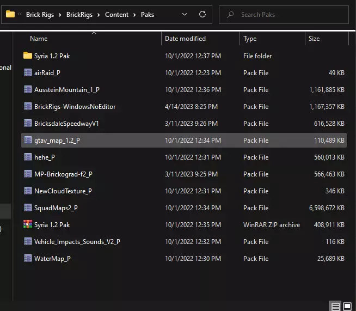356x311 pixels.
Task: Click the SquadMaps2_P file icon
Action: (28, 208)
